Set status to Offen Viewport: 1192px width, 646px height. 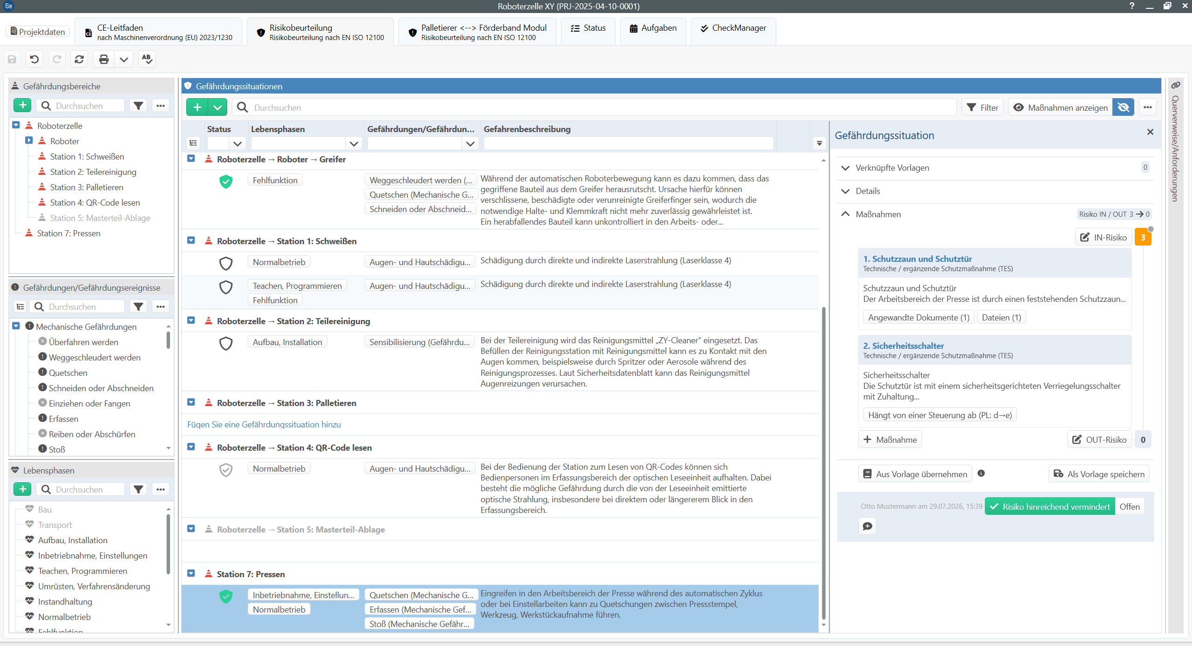point(1130,506)
